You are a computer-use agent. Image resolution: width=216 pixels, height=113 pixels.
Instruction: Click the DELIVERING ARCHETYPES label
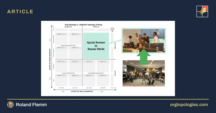[x=96, y=73]
